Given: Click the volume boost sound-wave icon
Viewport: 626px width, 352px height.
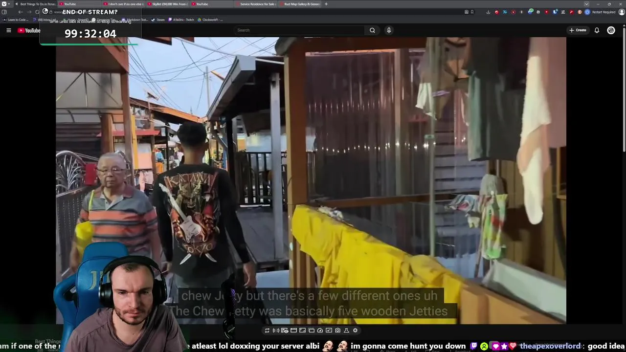Looking at the screenshot, I should (276, 330).
